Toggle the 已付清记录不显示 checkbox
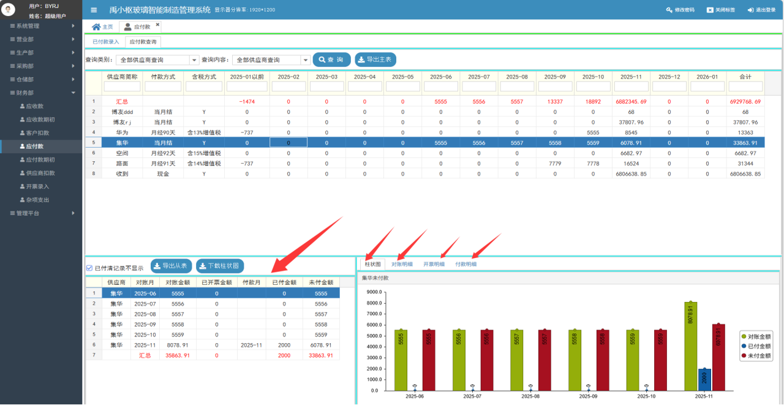Viewport: 784px width, 405px height. [x=89, y=268]
